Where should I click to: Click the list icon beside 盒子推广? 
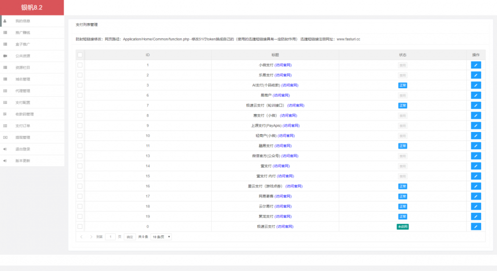5,44
